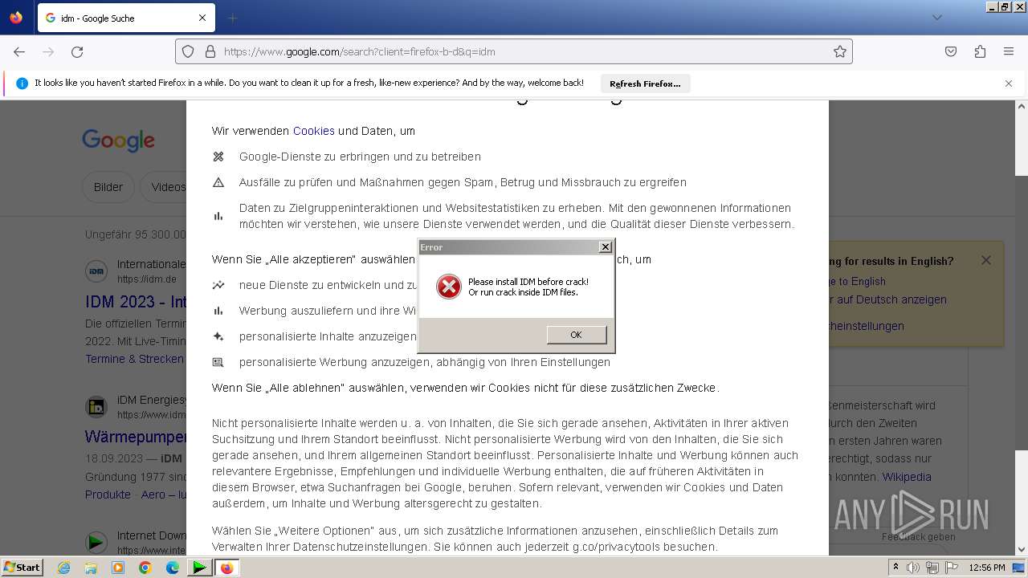Click 'Please install IDM before crack!' text

point(528,282)
